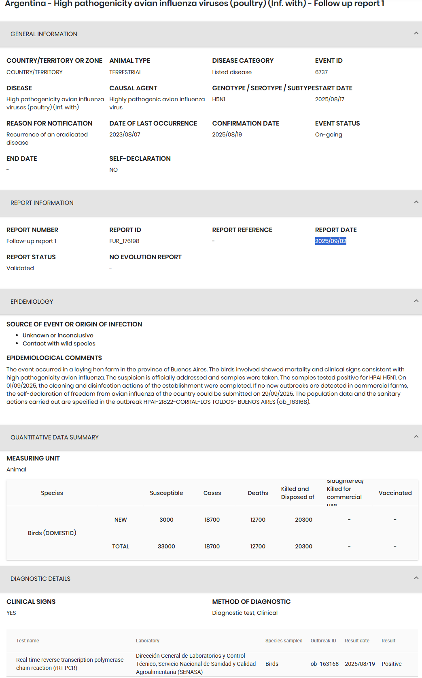Click the Killed and Disposed of header
422x678 pixels.
point(297,493)
